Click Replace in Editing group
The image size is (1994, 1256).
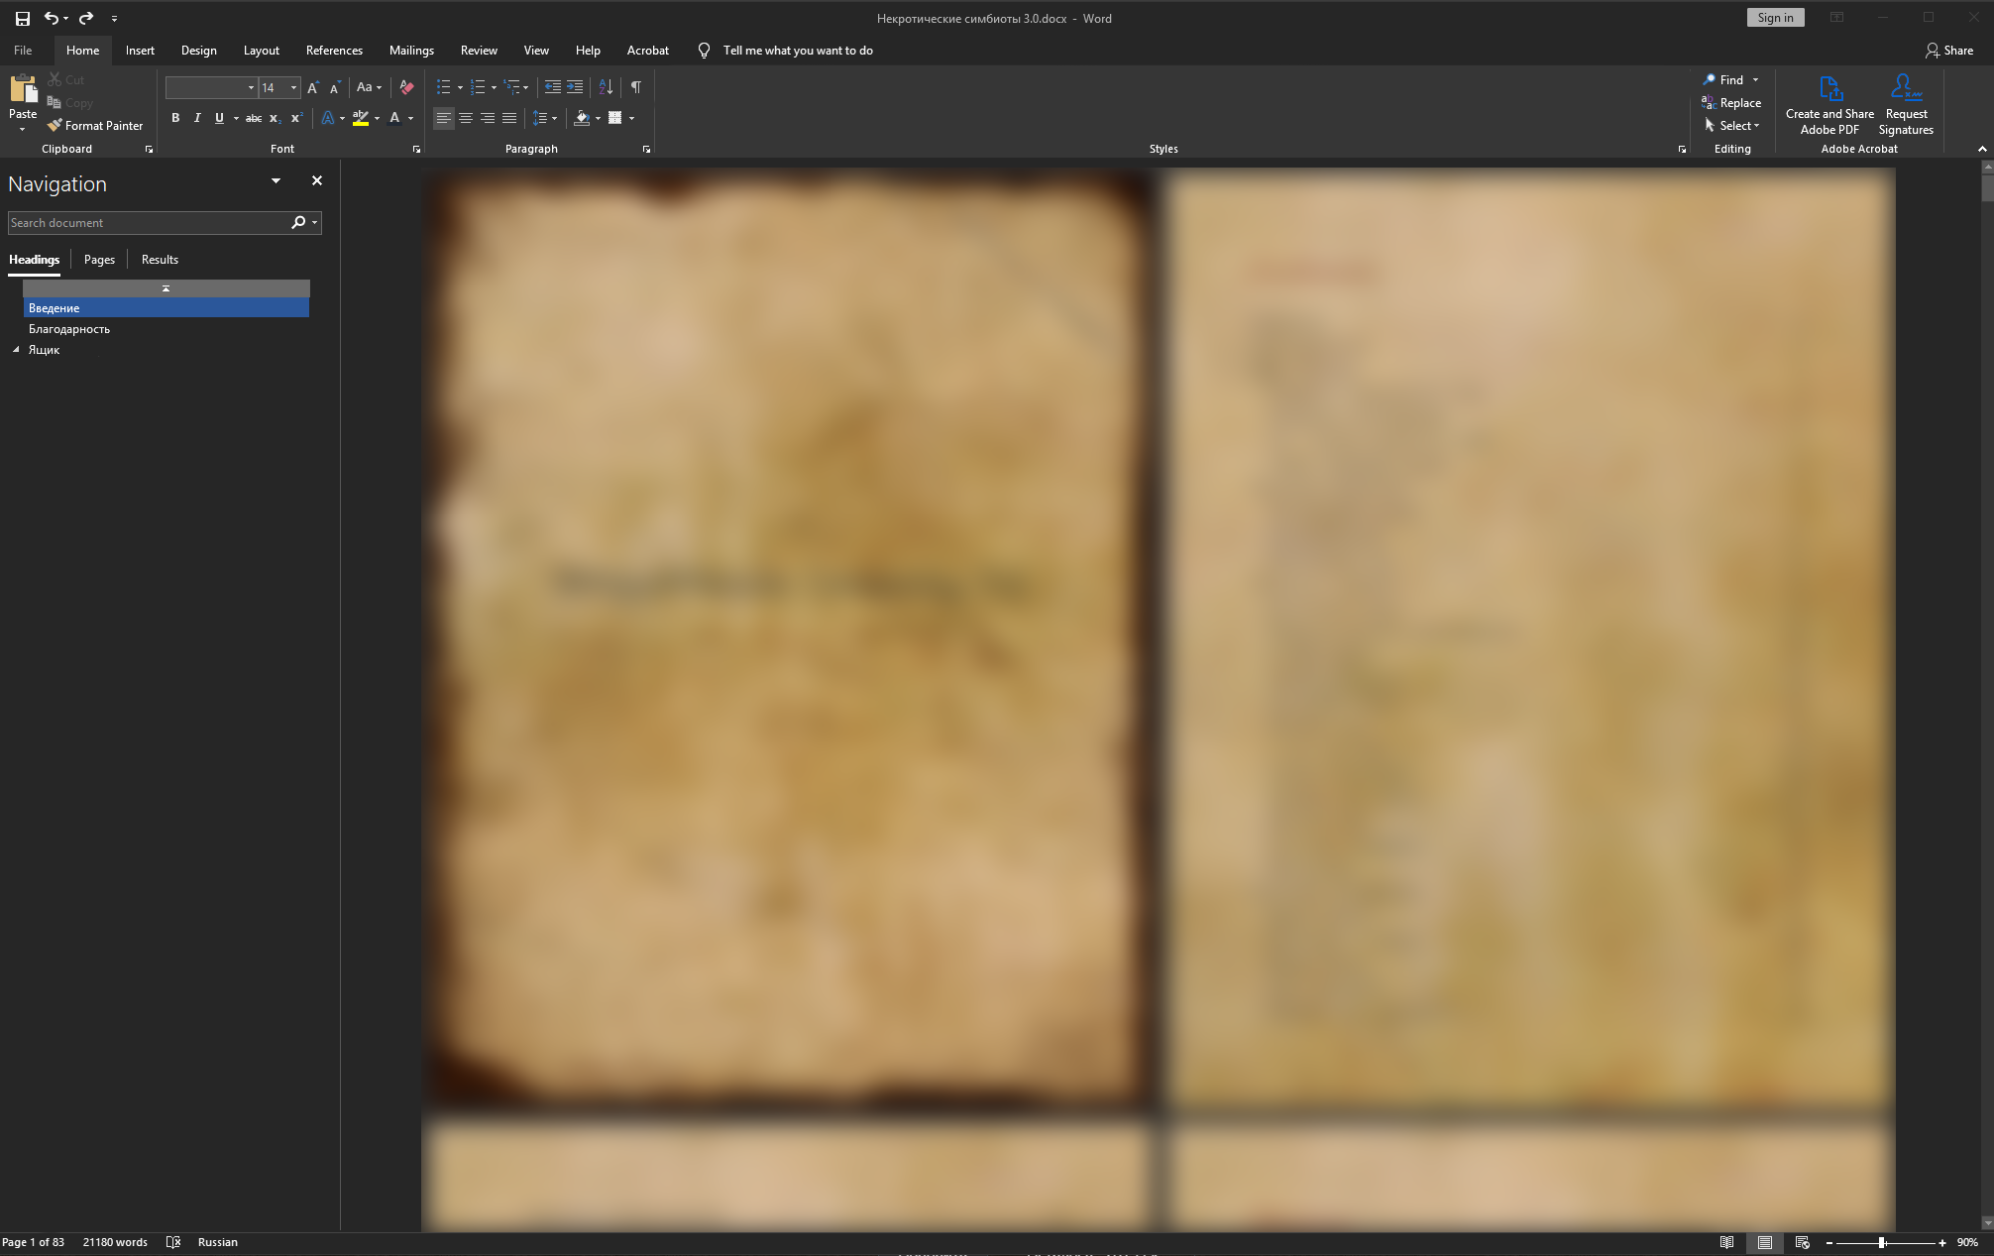(x=1731, y=103)
